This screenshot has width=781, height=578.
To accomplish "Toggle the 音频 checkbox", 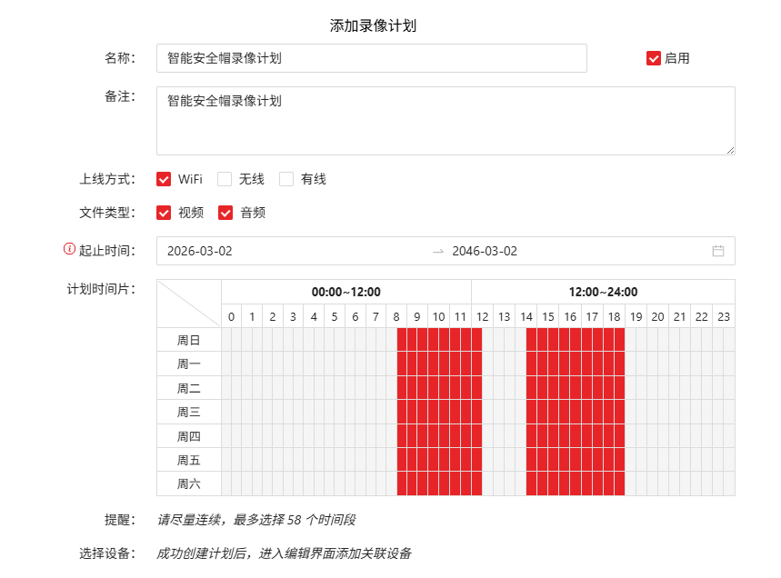I will pos(225,213).
